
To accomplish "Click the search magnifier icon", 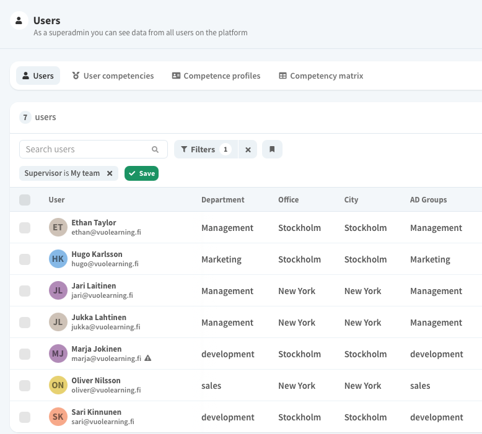I will pyautogui.click(x=156, y=150).
